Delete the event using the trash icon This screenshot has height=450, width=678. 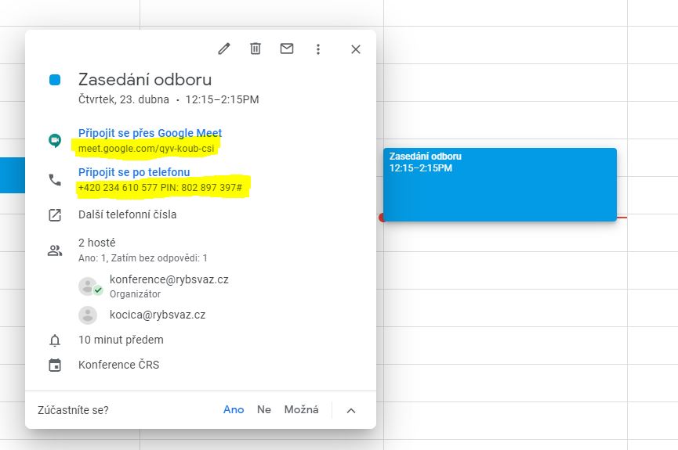(256, 49)
